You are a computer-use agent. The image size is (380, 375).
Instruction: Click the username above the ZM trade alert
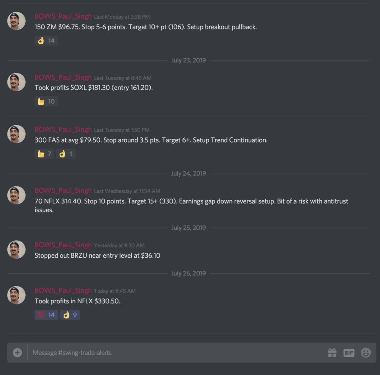[63, 16]
